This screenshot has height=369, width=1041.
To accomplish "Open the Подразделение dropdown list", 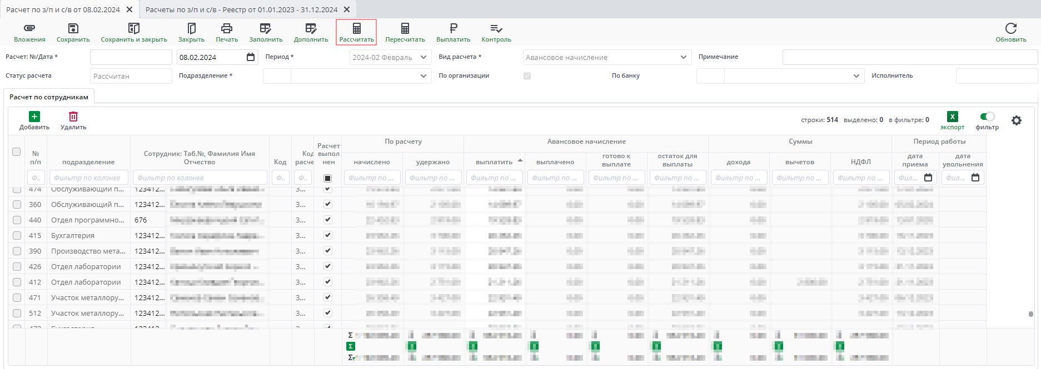I will pyautogui.click(x=423, y=76).
